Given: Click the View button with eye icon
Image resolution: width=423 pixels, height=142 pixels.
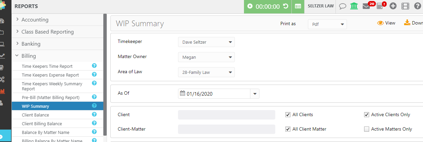Looking at the screenshot, I should pyautogui.click(x=386, y=23).
